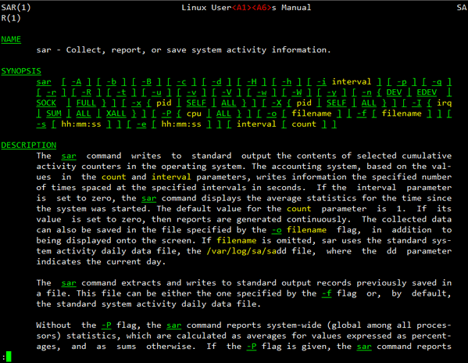Click the yellow word count in the first description line
The width and height of the screenshot is (468, 363).
coord(114,177)
